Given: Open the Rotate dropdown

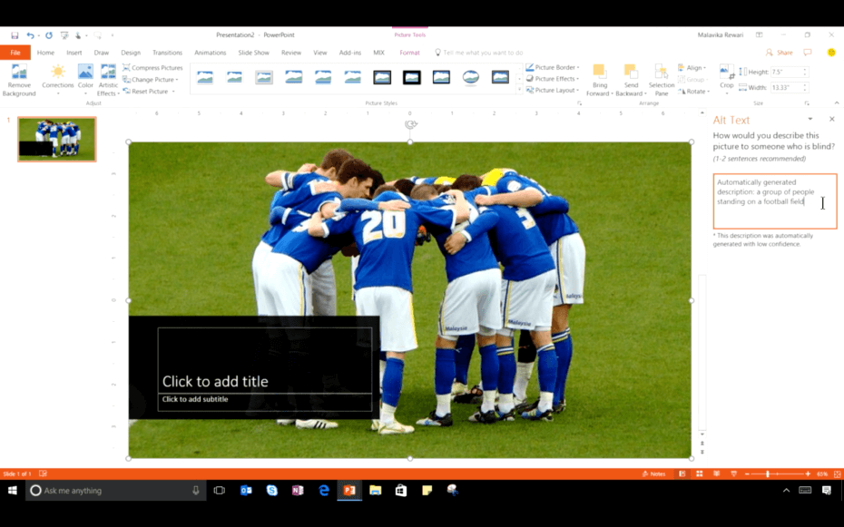Looking at the screenshot, I should [695, 91].
